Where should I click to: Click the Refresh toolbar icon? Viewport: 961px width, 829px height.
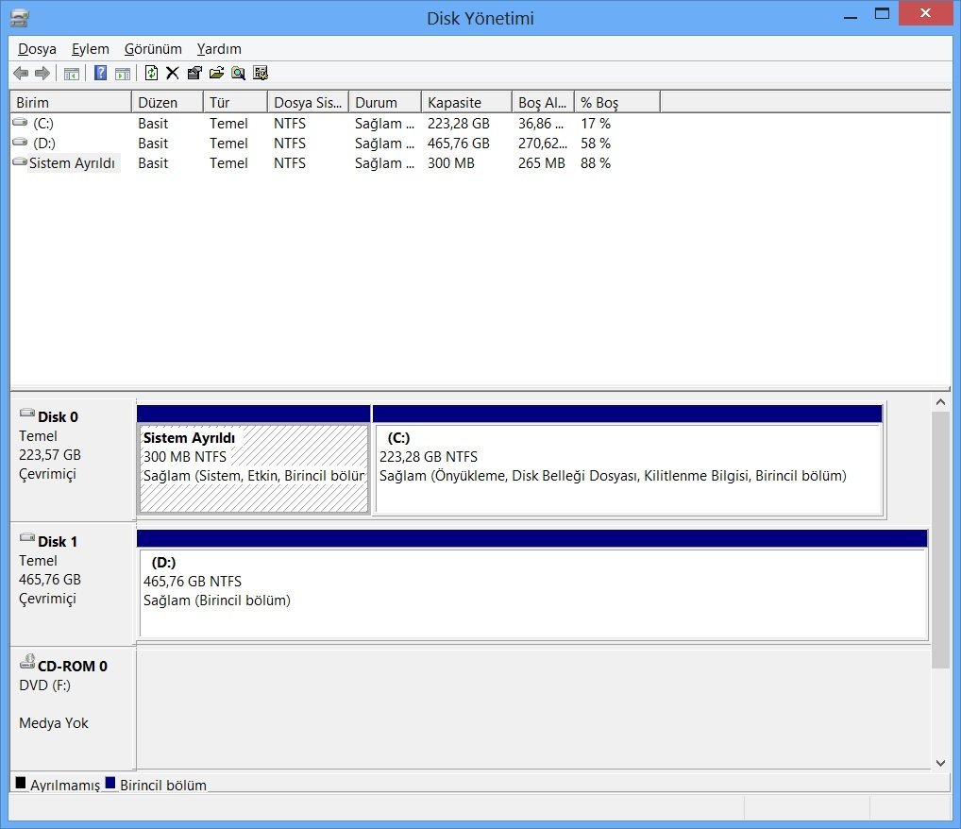pos(151,74)
